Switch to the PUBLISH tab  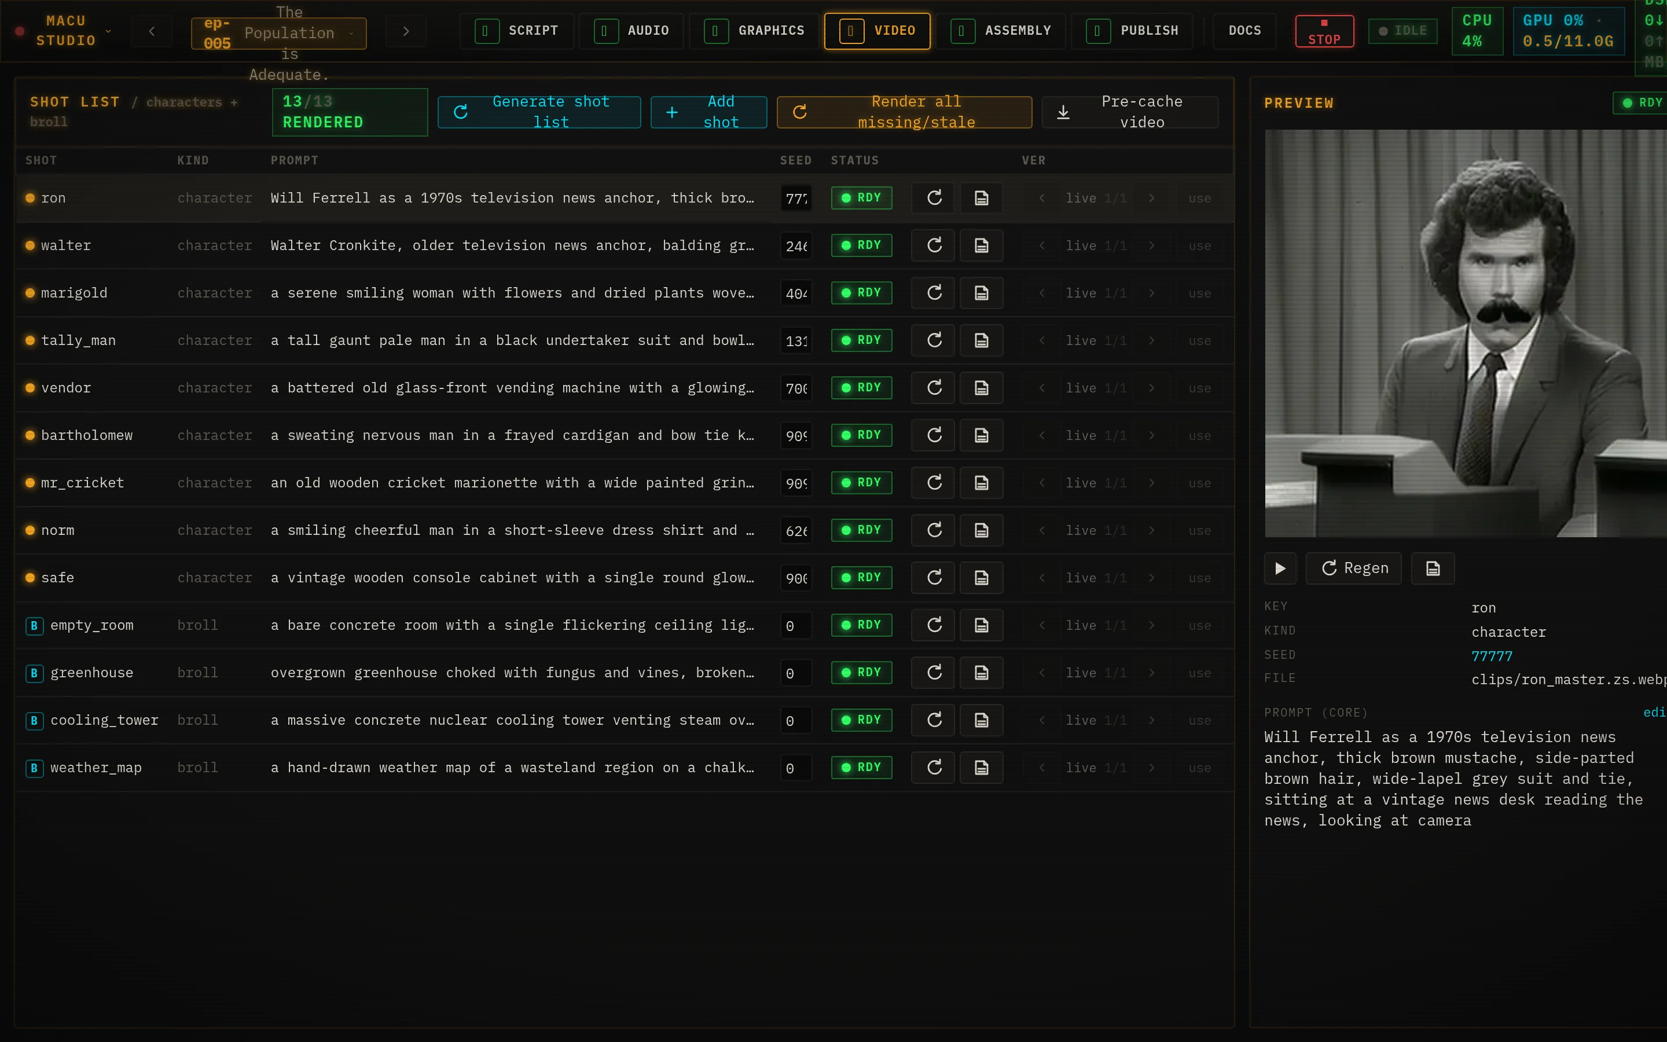(1132, 31)
